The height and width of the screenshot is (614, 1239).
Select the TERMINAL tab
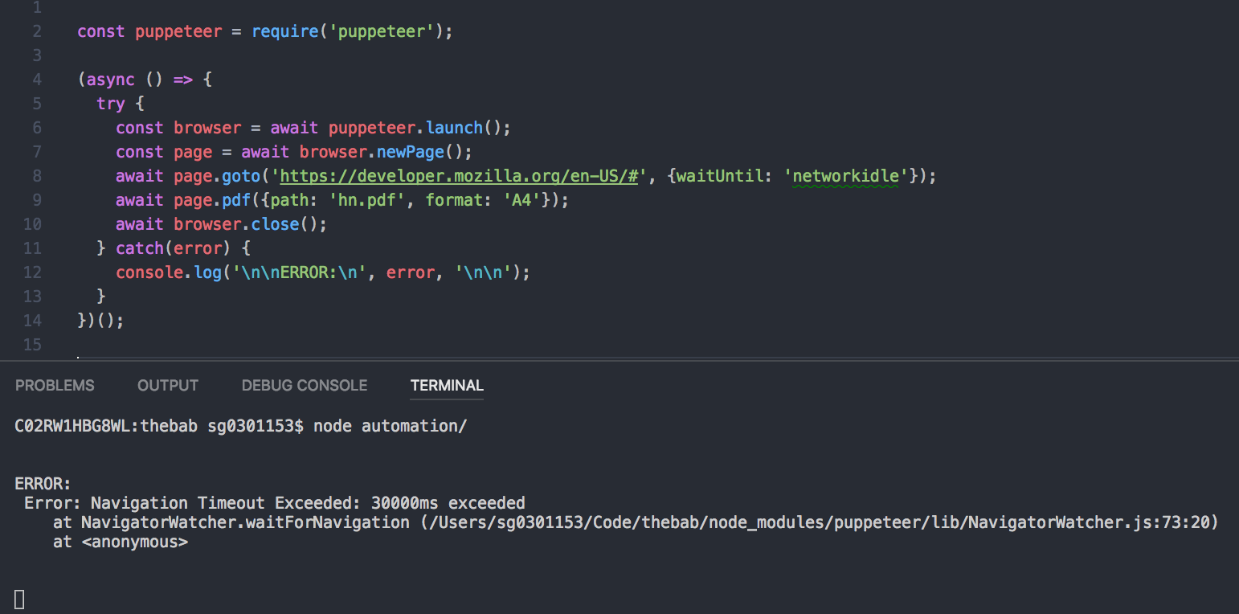click(x=446, y=385)
